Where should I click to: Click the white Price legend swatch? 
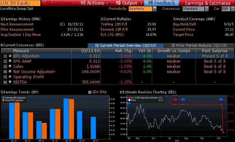[129, 100]
